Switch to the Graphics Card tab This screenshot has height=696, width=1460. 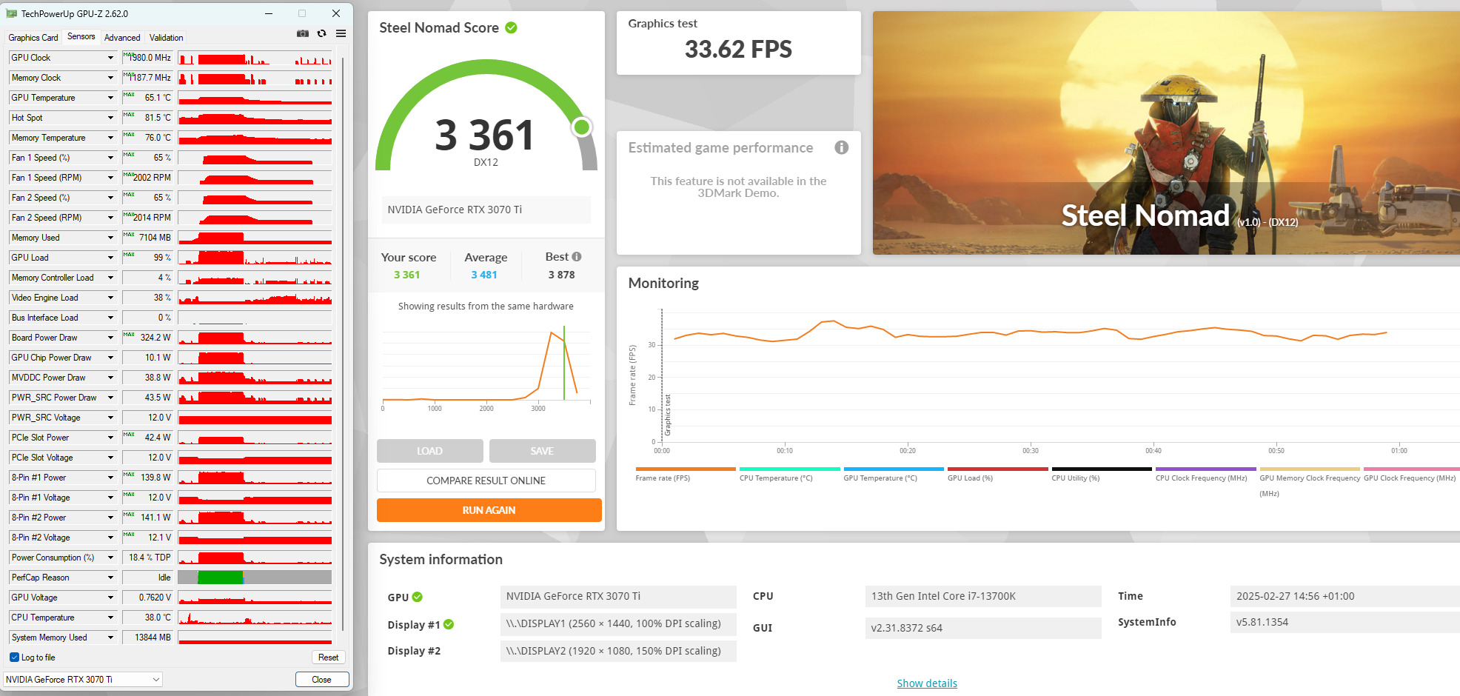coord(33,38)
